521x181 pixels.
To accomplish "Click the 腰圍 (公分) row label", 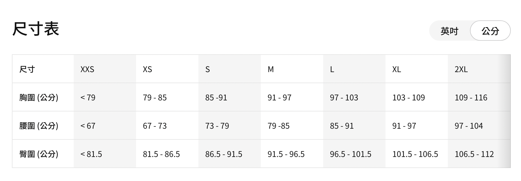I will (39, 126).
